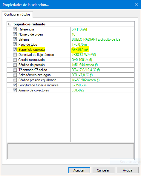The width and height of the screenshot is (141, 176).
Task: Check Pérdida presión equilibrado option
Action: [15, 80]
